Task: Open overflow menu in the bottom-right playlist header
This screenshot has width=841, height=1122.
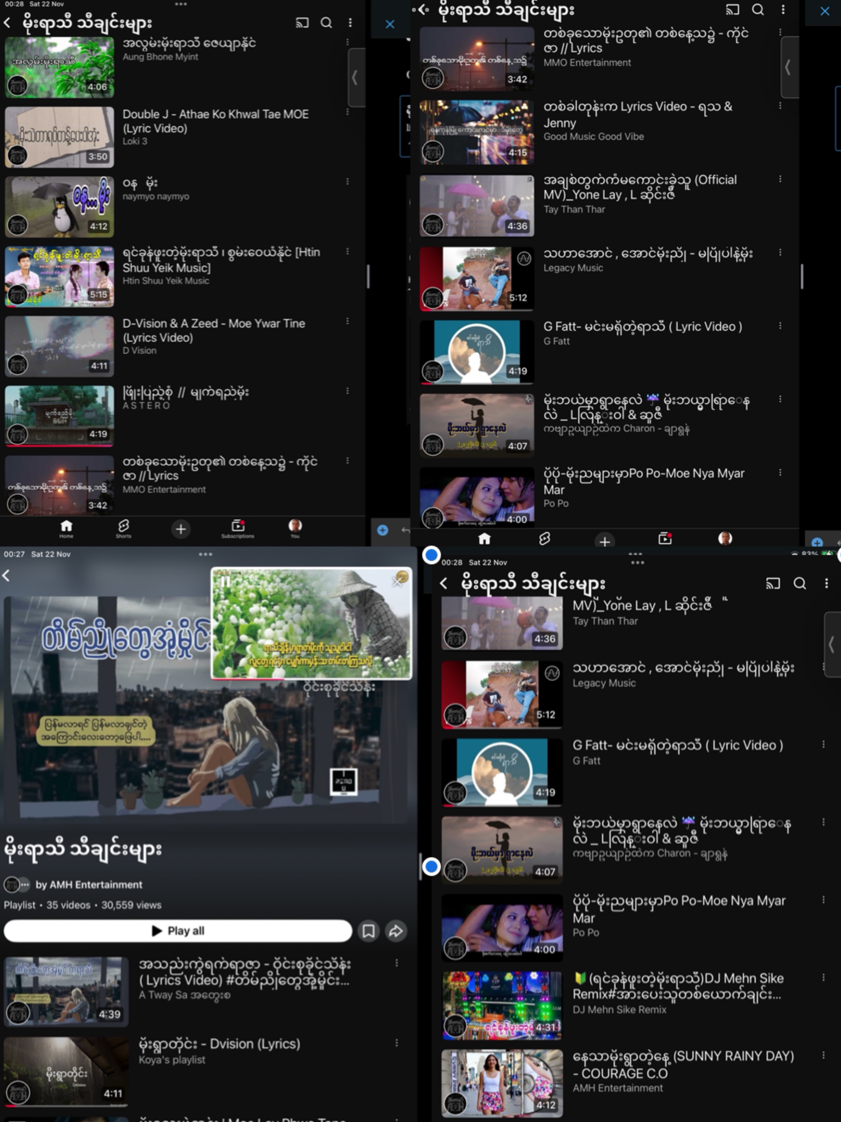Action: [826, 583]
